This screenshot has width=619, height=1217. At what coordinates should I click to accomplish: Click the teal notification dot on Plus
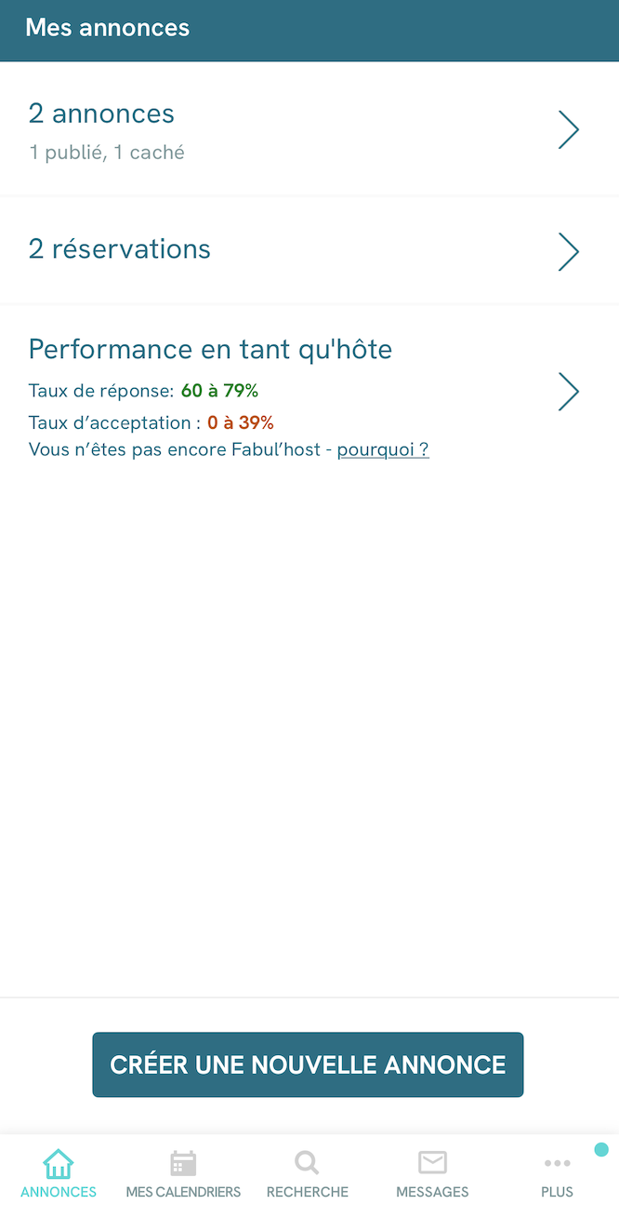(601, 1150)
